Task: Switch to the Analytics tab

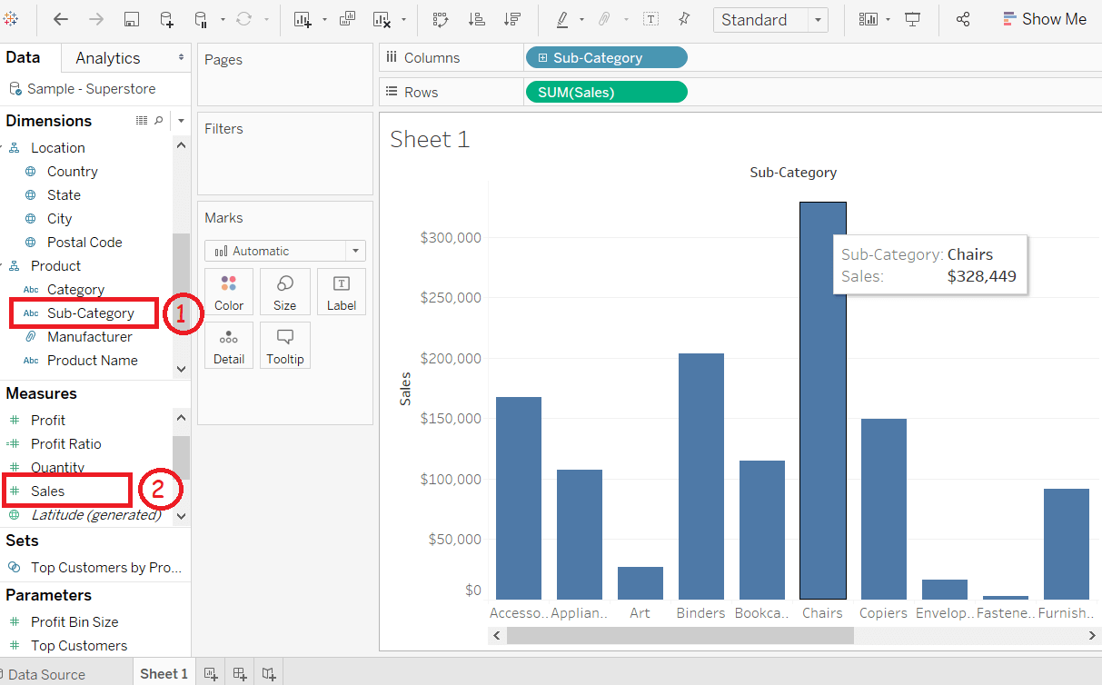Action: tap(108, 57)
